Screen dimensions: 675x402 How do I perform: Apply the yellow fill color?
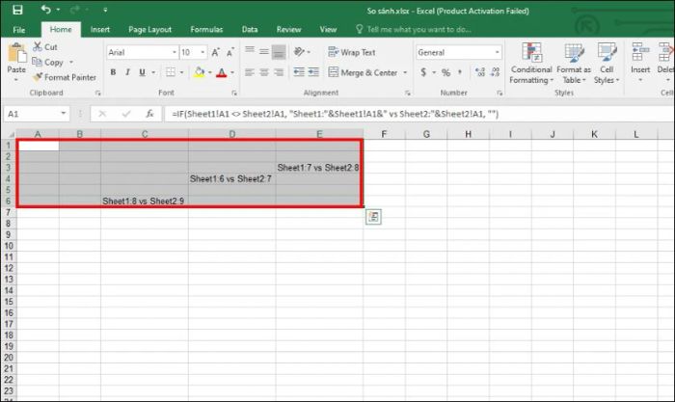[199, 72]
